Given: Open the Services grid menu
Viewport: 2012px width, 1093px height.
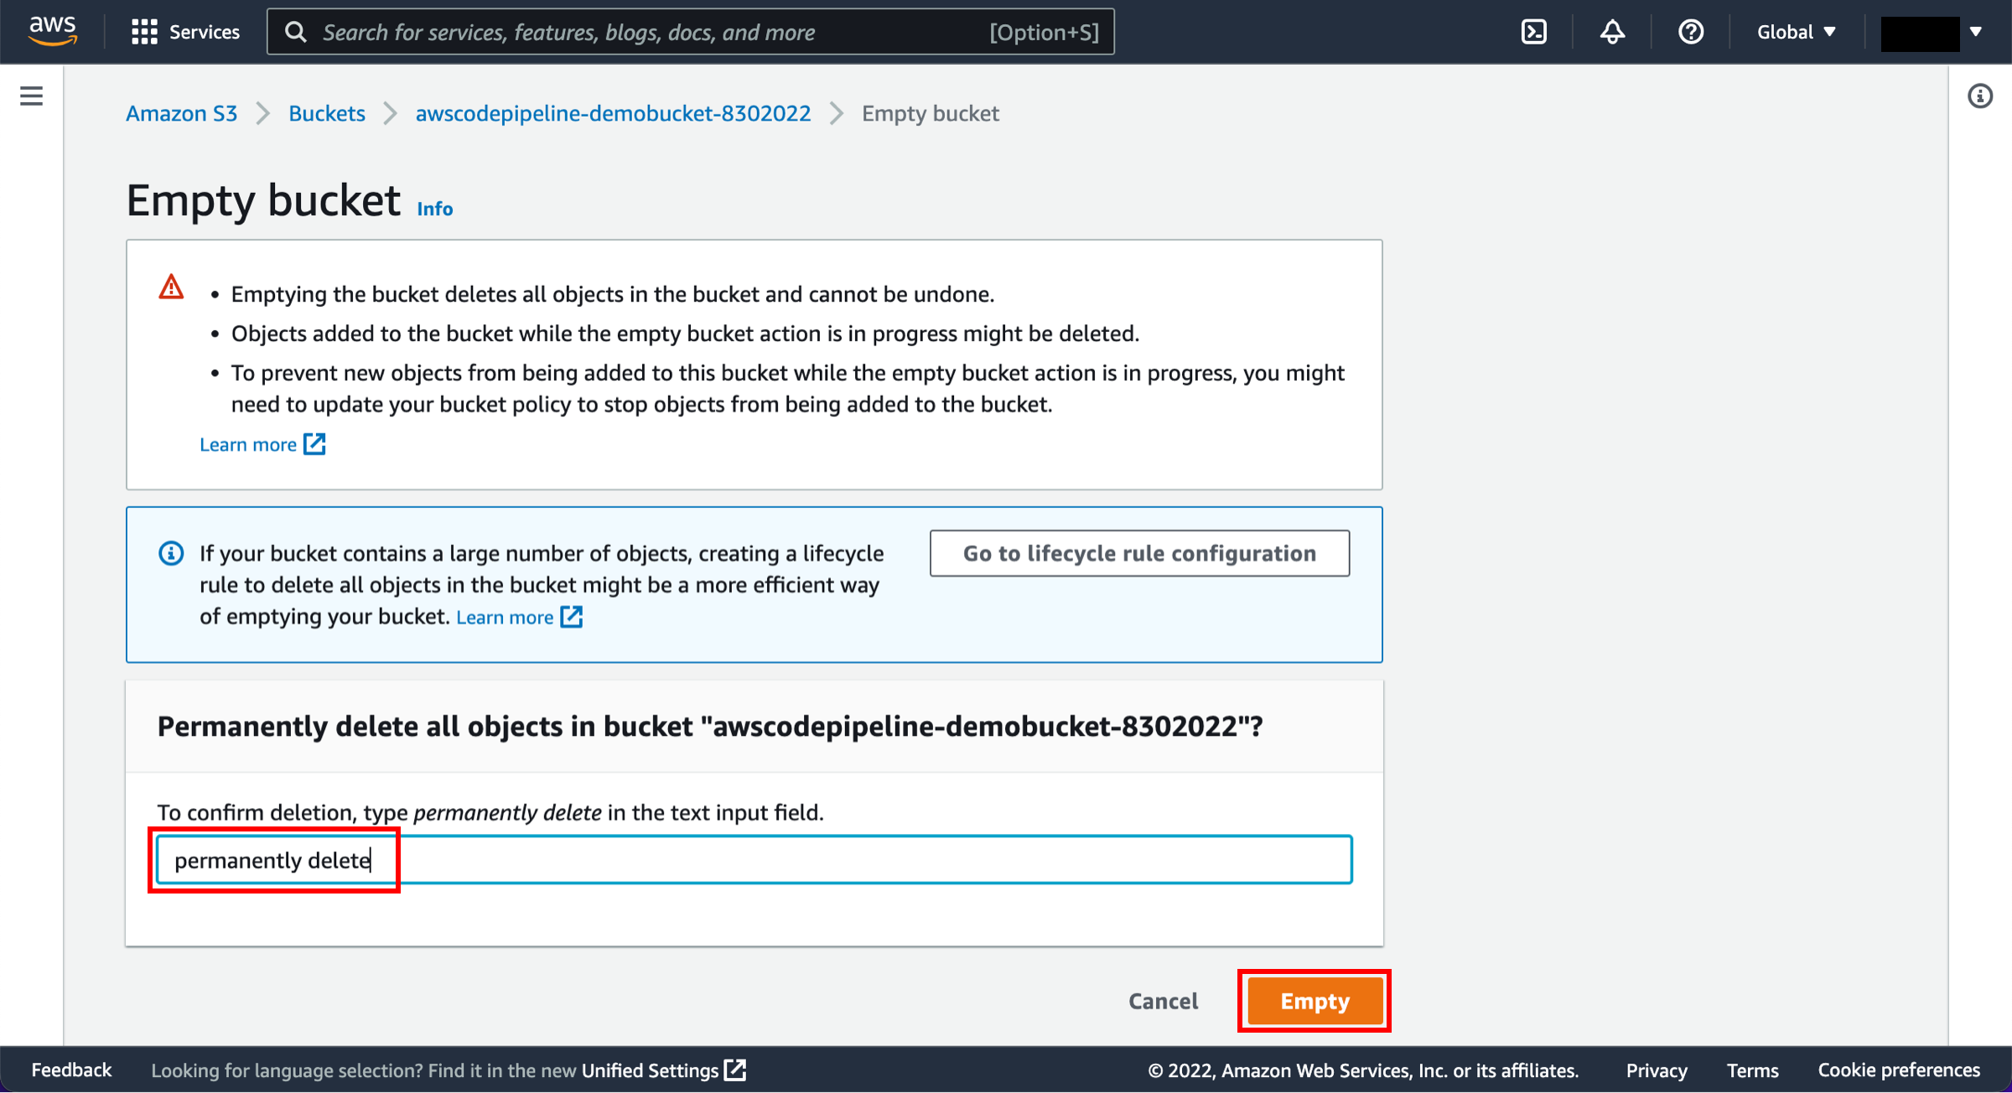Looking at the screenshot, I should click(185, 32).
